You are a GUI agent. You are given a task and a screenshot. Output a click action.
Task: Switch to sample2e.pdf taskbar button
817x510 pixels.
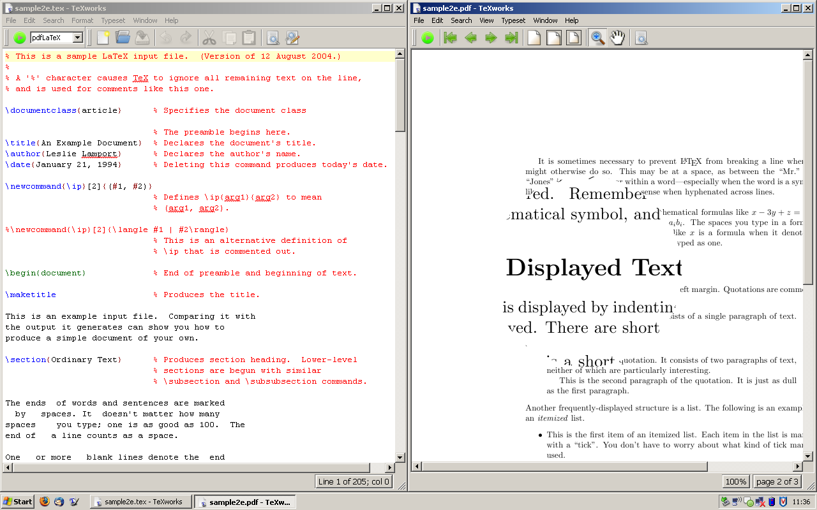(x=245, y=502)
